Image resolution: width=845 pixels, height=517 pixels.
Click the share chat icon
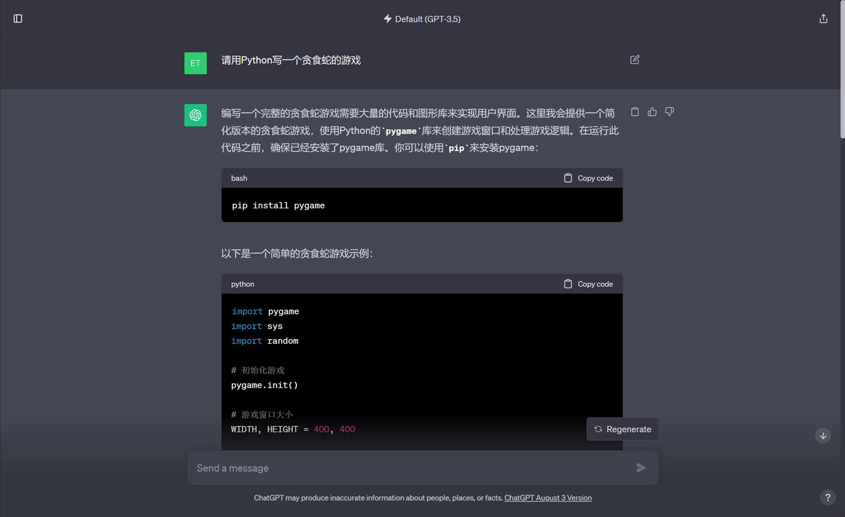pyautogui.click(x=823, y=19)
